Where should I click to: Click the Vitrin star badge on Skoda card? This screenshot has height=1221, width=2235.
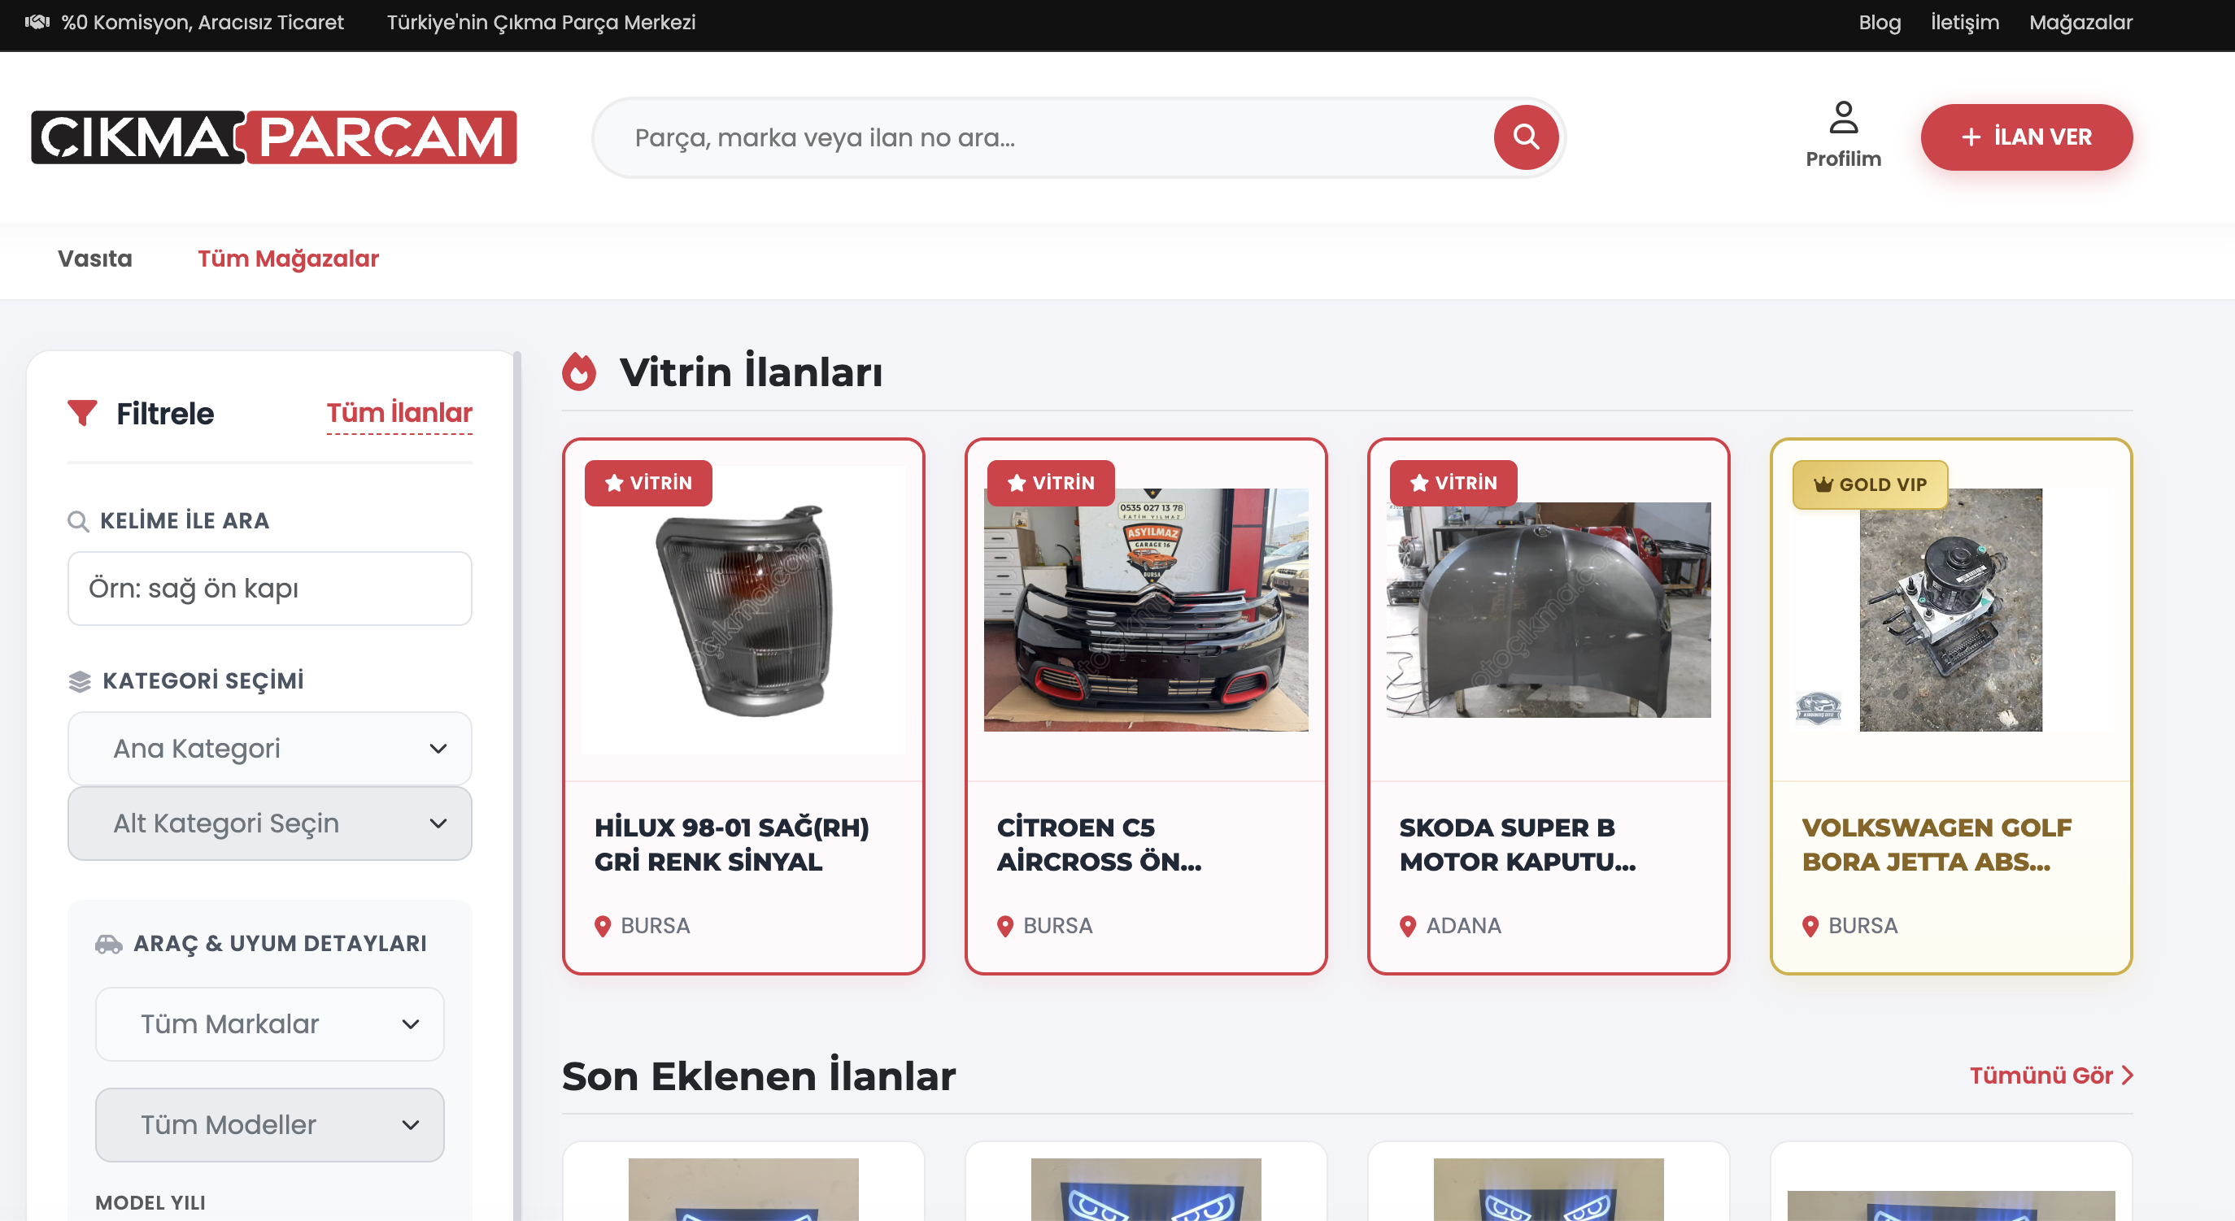pos(1453,483)
